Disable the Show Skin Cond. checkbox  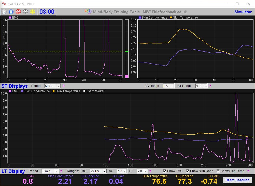tap(188, 171)
